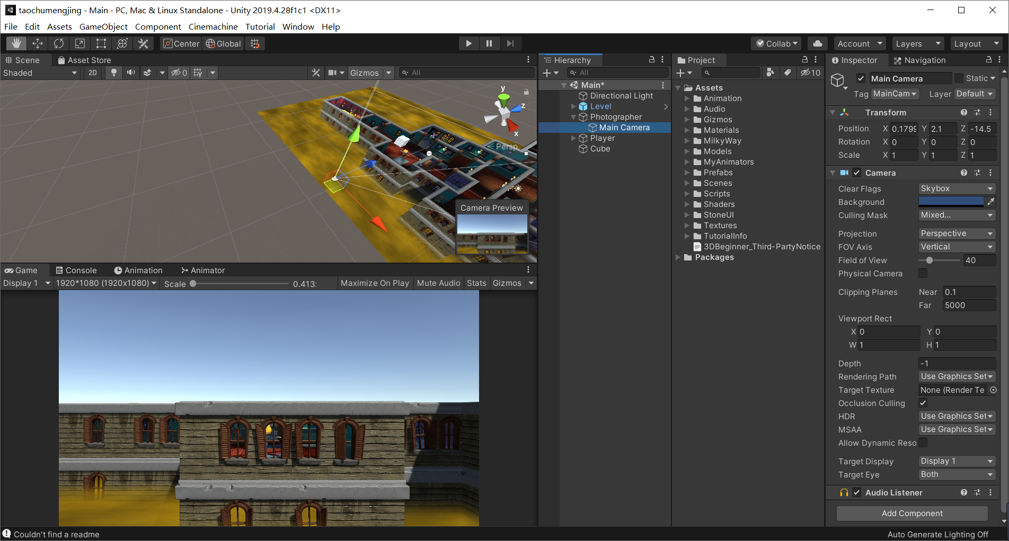Image resolution: width=1009 pixels, height=541 pixels.
Task: Uncheck Occlusion Culling
Action: pos(923,403)
